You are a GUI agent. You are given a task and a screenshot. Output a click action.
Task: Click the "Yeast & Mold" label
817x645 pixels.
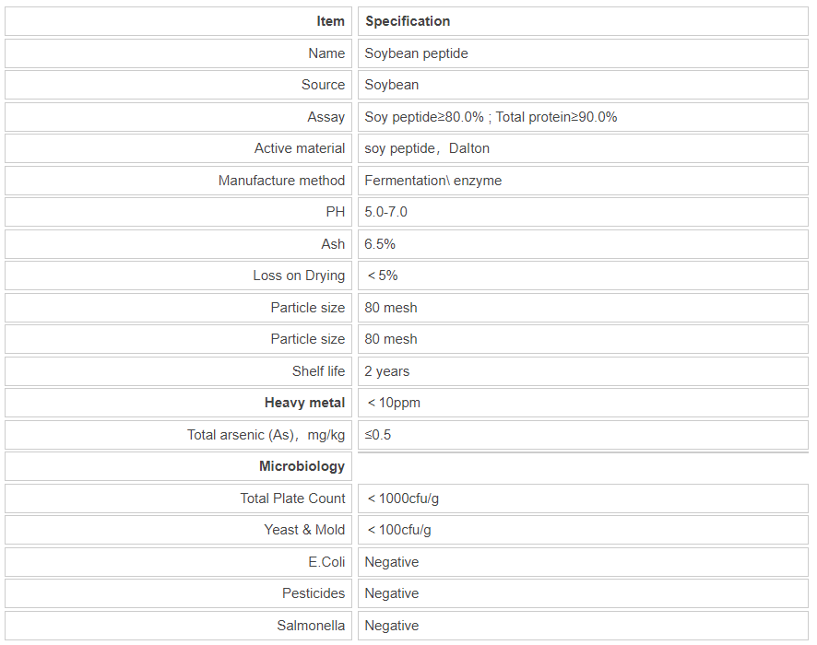[304, 530]
